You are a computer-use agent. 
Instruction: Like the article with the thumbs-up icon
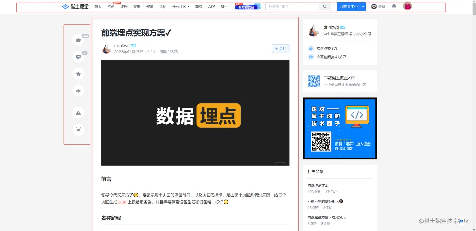pos(78,40)
